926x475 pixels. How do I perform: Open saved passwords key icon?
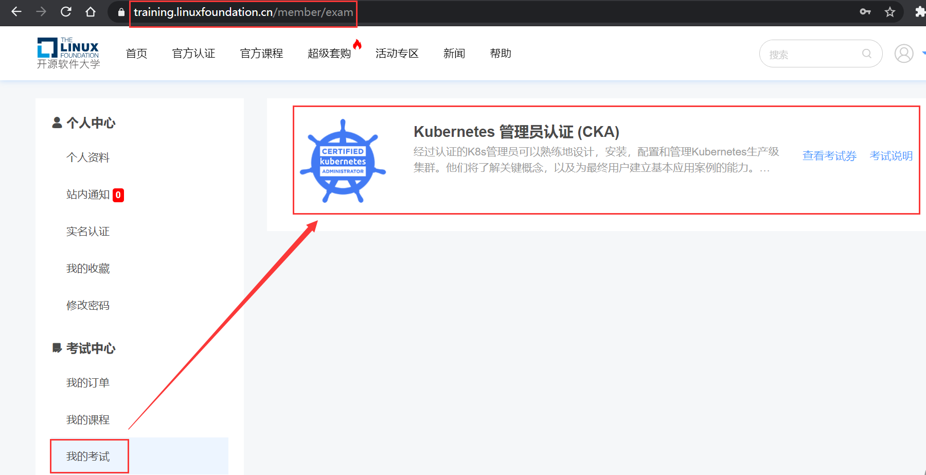[865, 12]
